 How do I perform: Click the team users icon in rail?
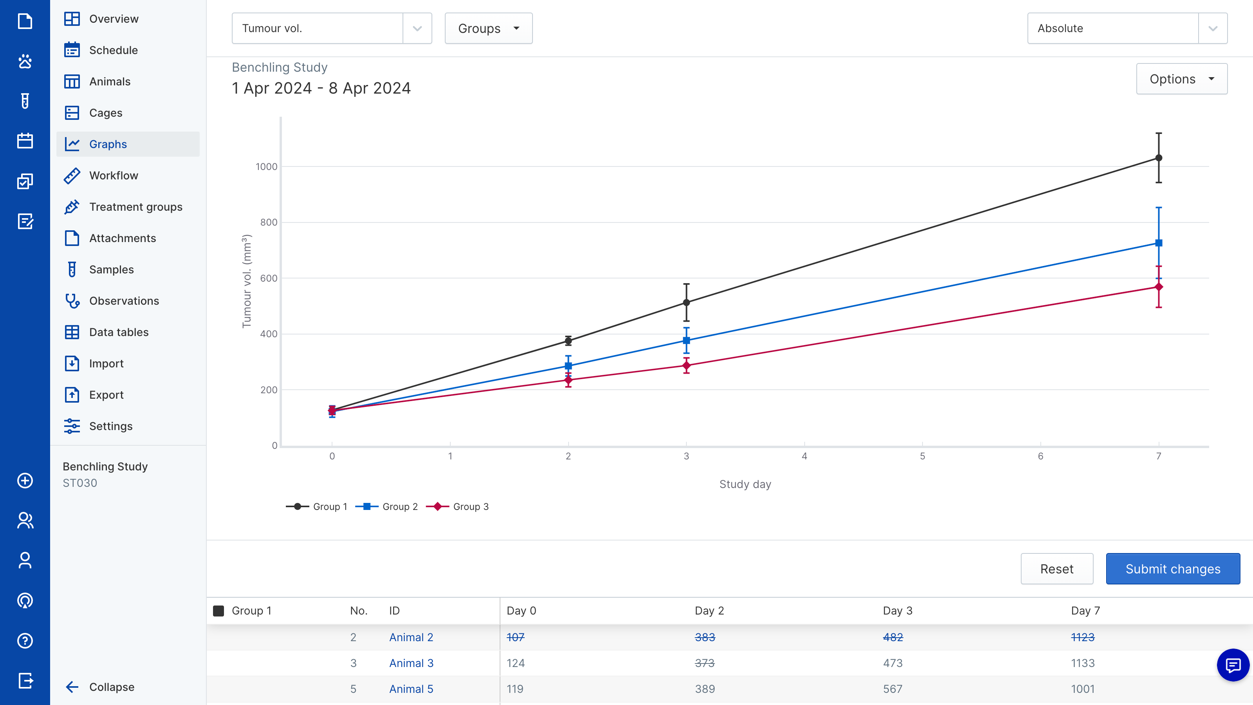click(x=25, y=521)
